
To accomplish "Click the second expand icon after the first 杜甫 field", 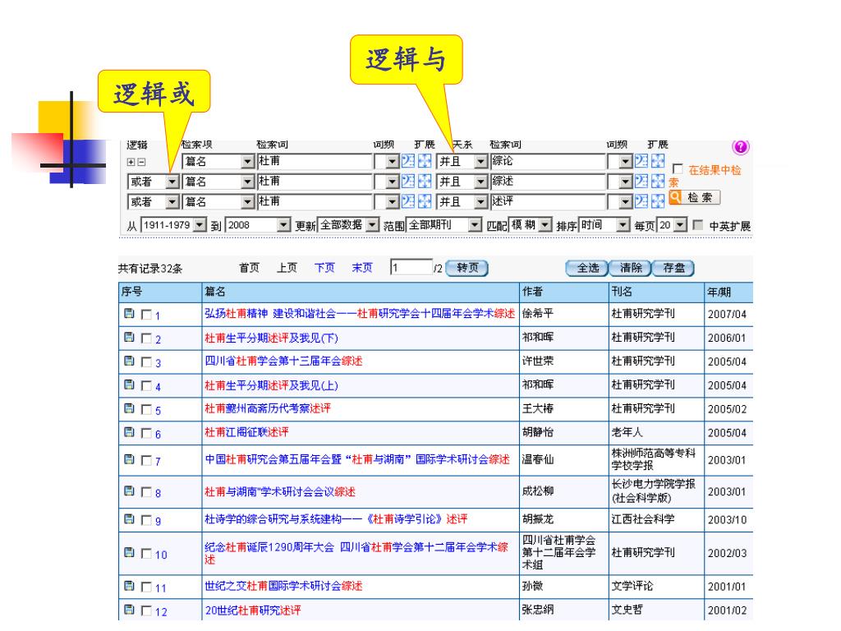I will 425,161.
